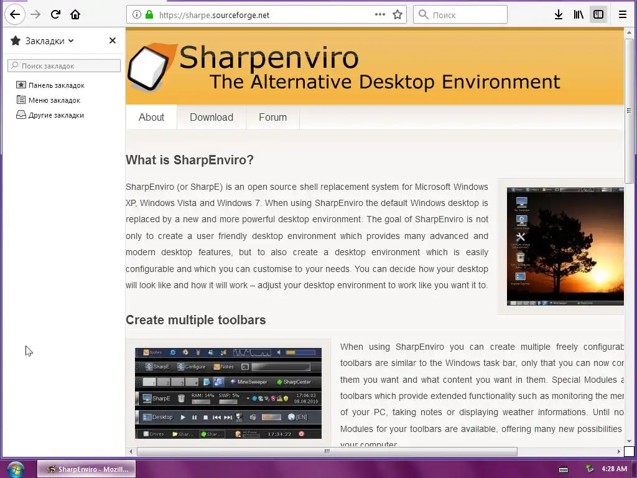Screen dimensions: 637x478
Task: Open the Windows Start orb
Action: (16, 469)
